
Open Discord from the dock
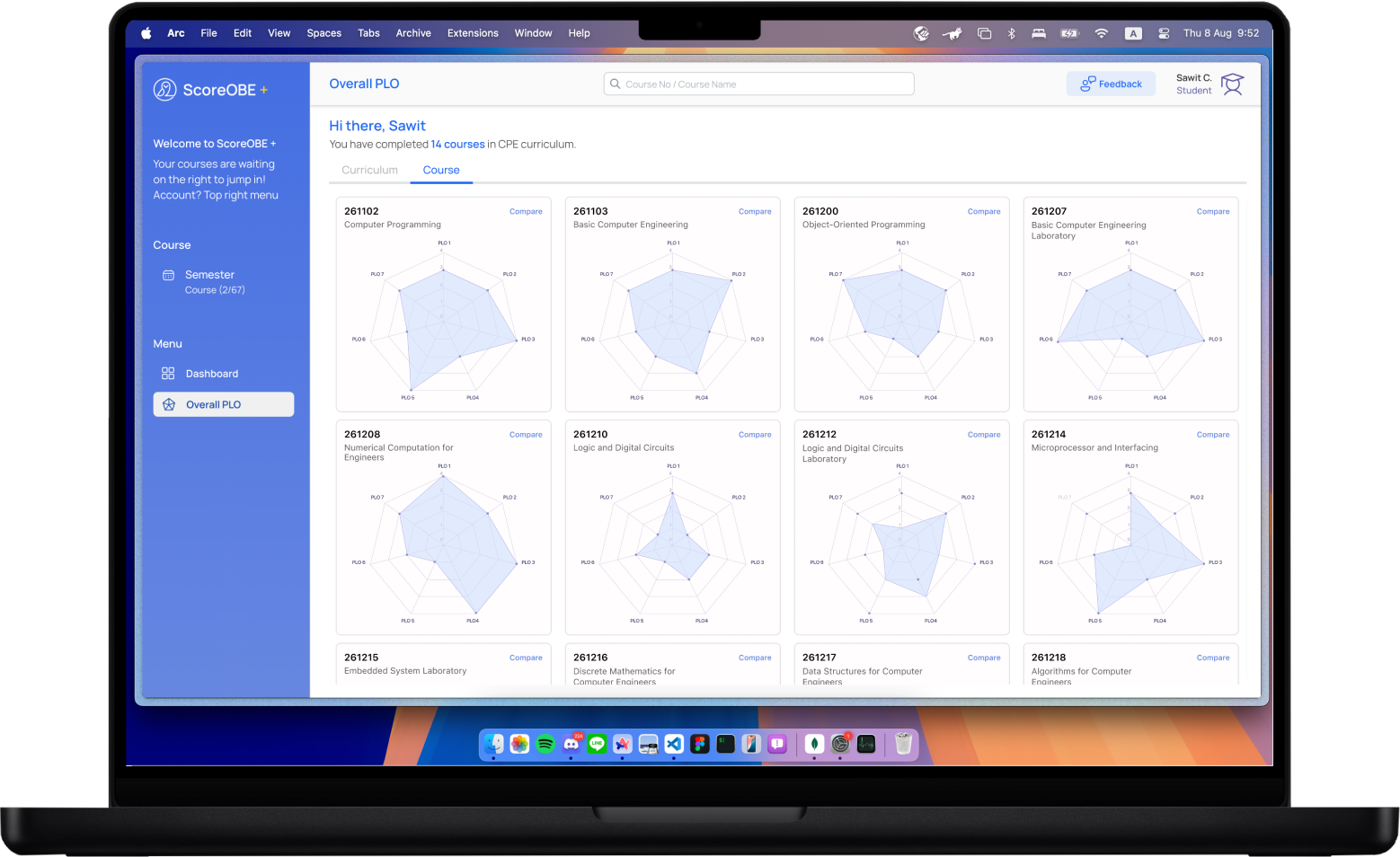572,744
